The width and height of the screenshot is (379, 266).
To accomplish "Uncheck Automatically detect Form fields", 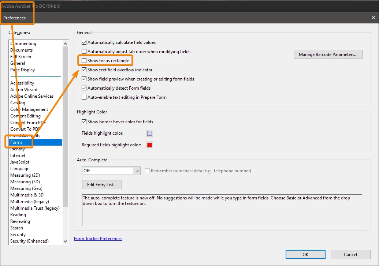I will pyautogui.click(x=84, y=88).
